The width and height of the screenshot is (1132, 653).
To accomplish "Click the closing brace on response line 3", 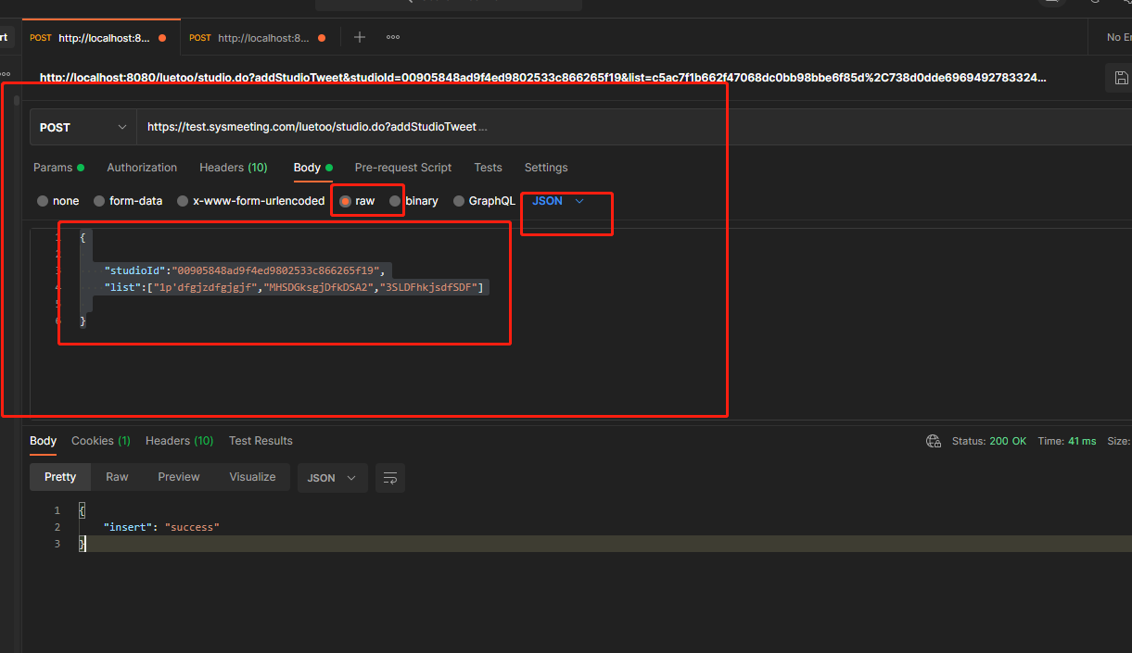I will click(82, 544).
